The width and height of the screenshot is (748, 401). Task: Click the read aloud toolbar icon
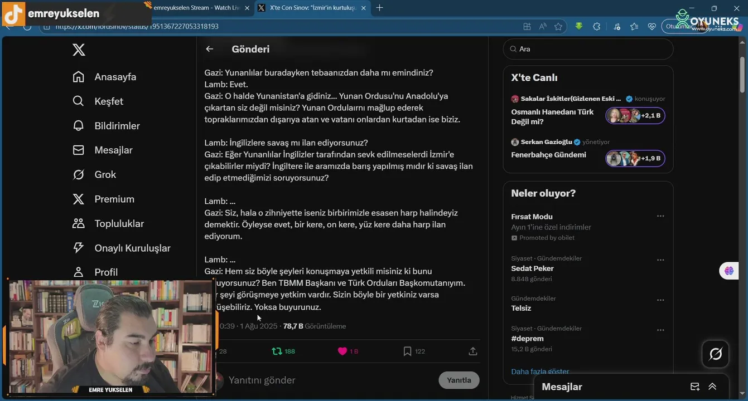tap(543, 26)
